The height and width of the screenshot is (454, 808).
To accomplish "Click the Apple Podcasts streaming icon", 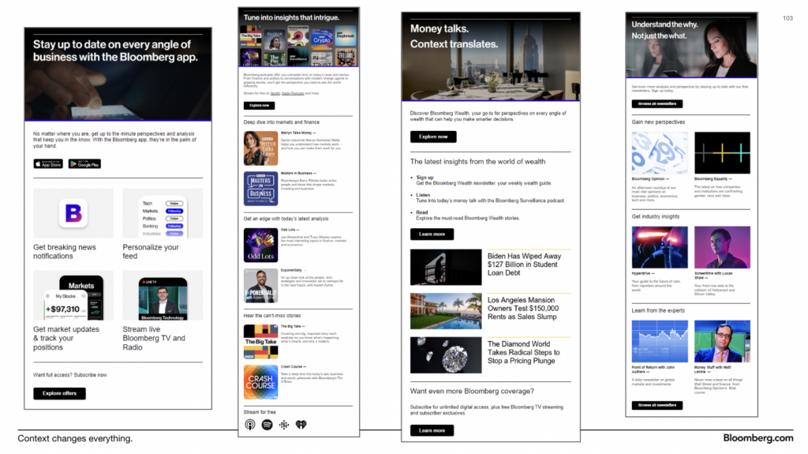I will point(250,425).
